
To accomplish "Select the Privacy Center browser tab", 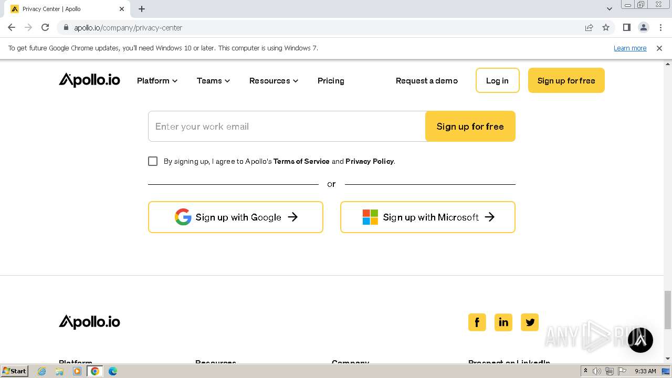I will click(66, 9).
